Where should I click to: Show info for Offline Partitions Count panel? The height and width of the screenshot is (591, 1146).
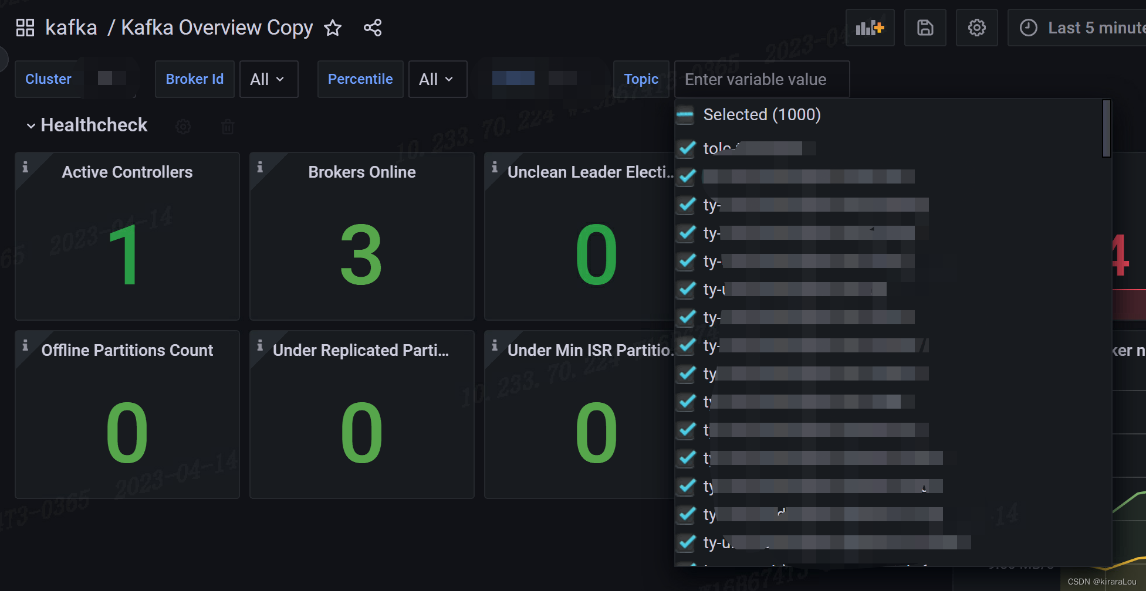pyautogui.click(x=25, y=345)
